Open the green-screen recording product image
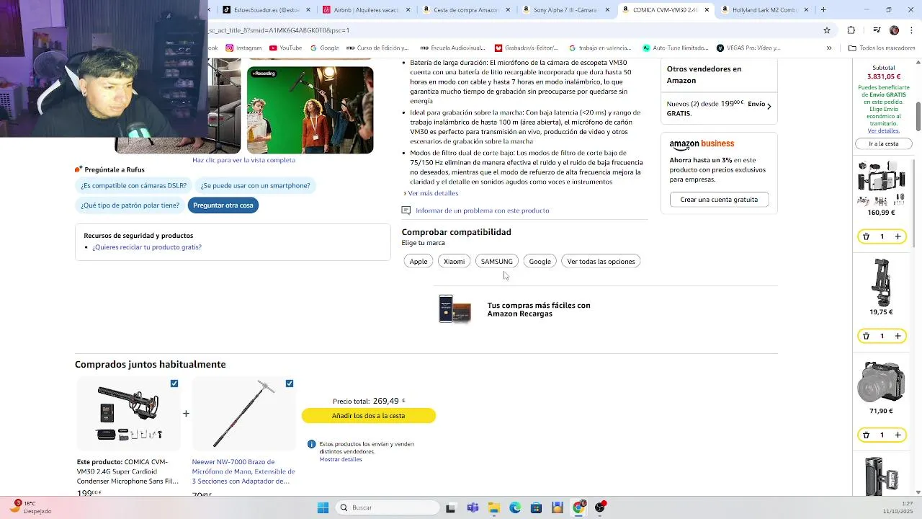Viewport: 922px width, 519px height. pos(310,110)
